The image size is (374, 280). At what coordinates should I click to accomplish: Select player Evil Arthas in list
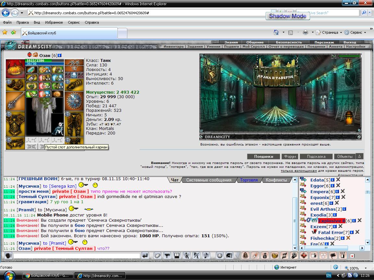(323, 209)
